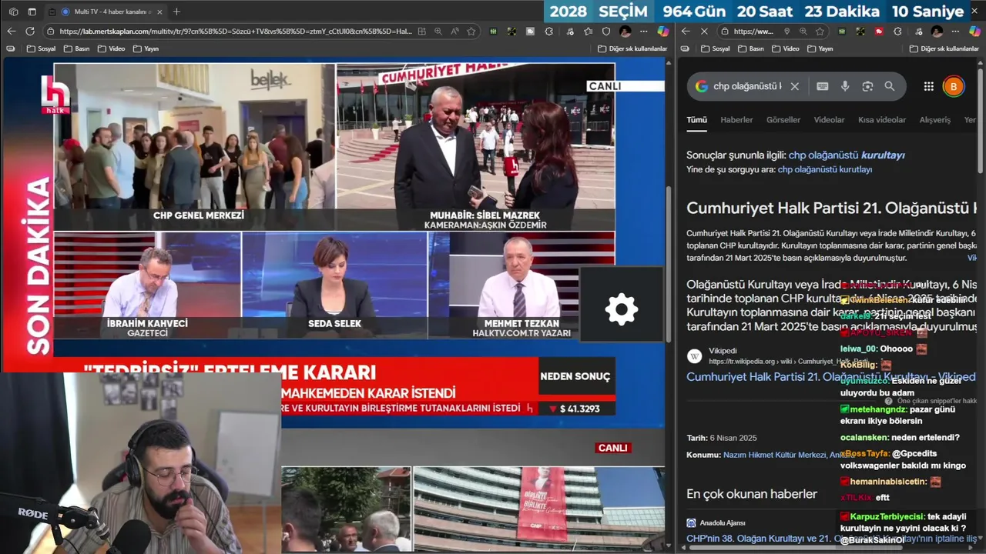Open Google Lens image search
This screenshot has width=986, height=554.
pyautogui.click(x=867, y=86)
